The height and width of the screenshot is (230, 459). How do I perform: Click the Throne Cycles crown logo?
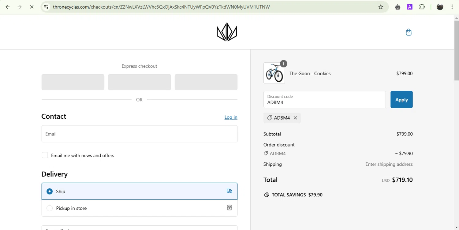click(x=227, y=32)
